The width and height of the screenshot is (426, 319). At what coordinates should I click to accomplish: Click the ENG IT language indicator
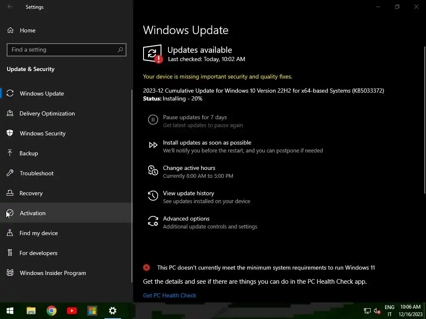[389, 311]
